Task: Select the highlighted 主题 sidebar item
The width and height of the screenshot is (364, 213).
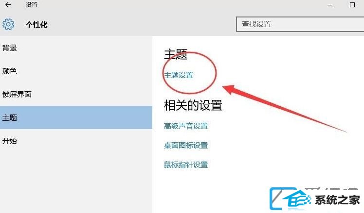Action: [76, 117]
